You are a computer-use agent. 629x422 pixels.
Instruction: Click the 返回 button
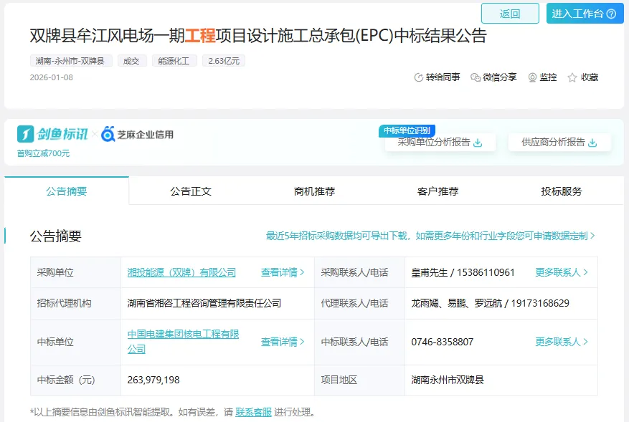(x=510, y=14)
